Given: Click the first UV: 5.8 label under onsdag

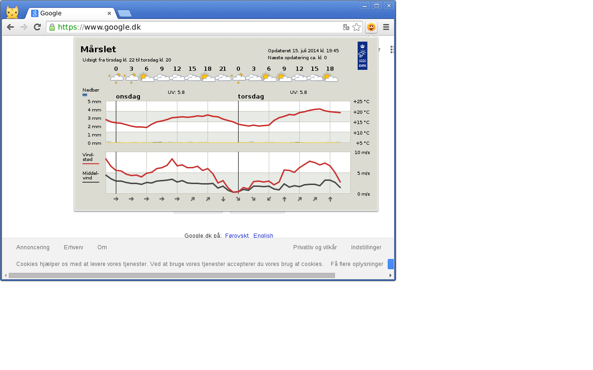Looking at the screenshot, I should (x=176, y=92).
